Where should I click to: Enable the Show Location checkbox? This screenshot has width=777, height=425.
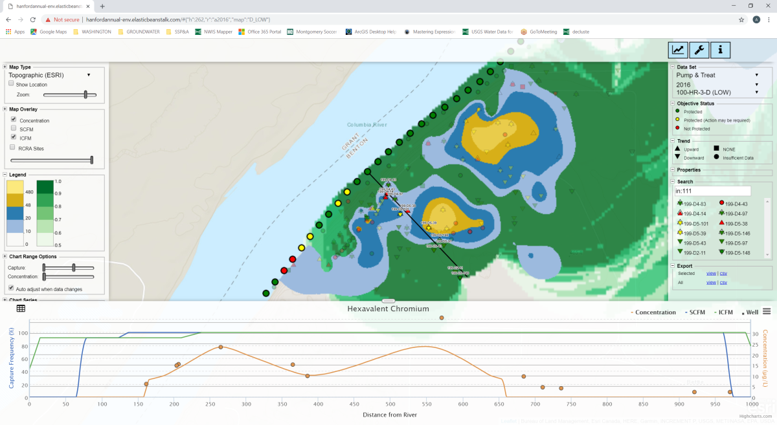(11, 83)
